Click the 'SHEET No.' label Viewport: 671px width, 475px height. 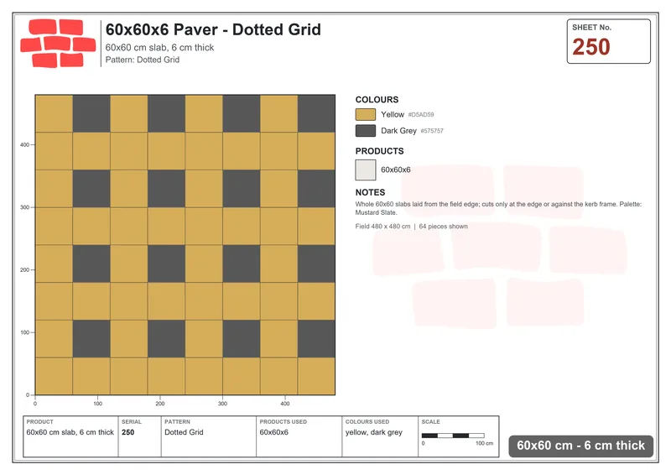[592, 28]
